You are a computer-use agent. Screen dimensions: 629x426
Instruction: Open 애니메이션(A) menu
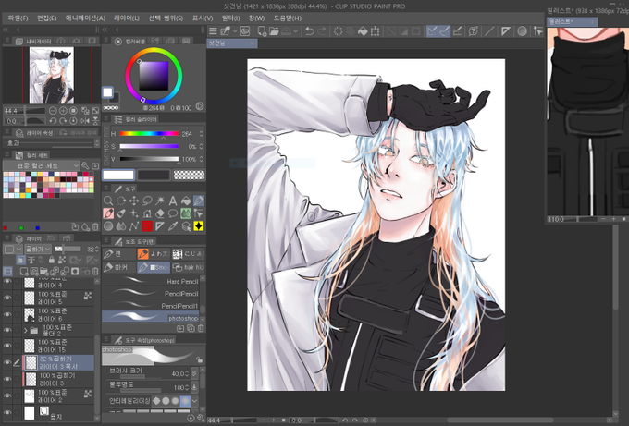pyautogui.click(x=85, y=18)
